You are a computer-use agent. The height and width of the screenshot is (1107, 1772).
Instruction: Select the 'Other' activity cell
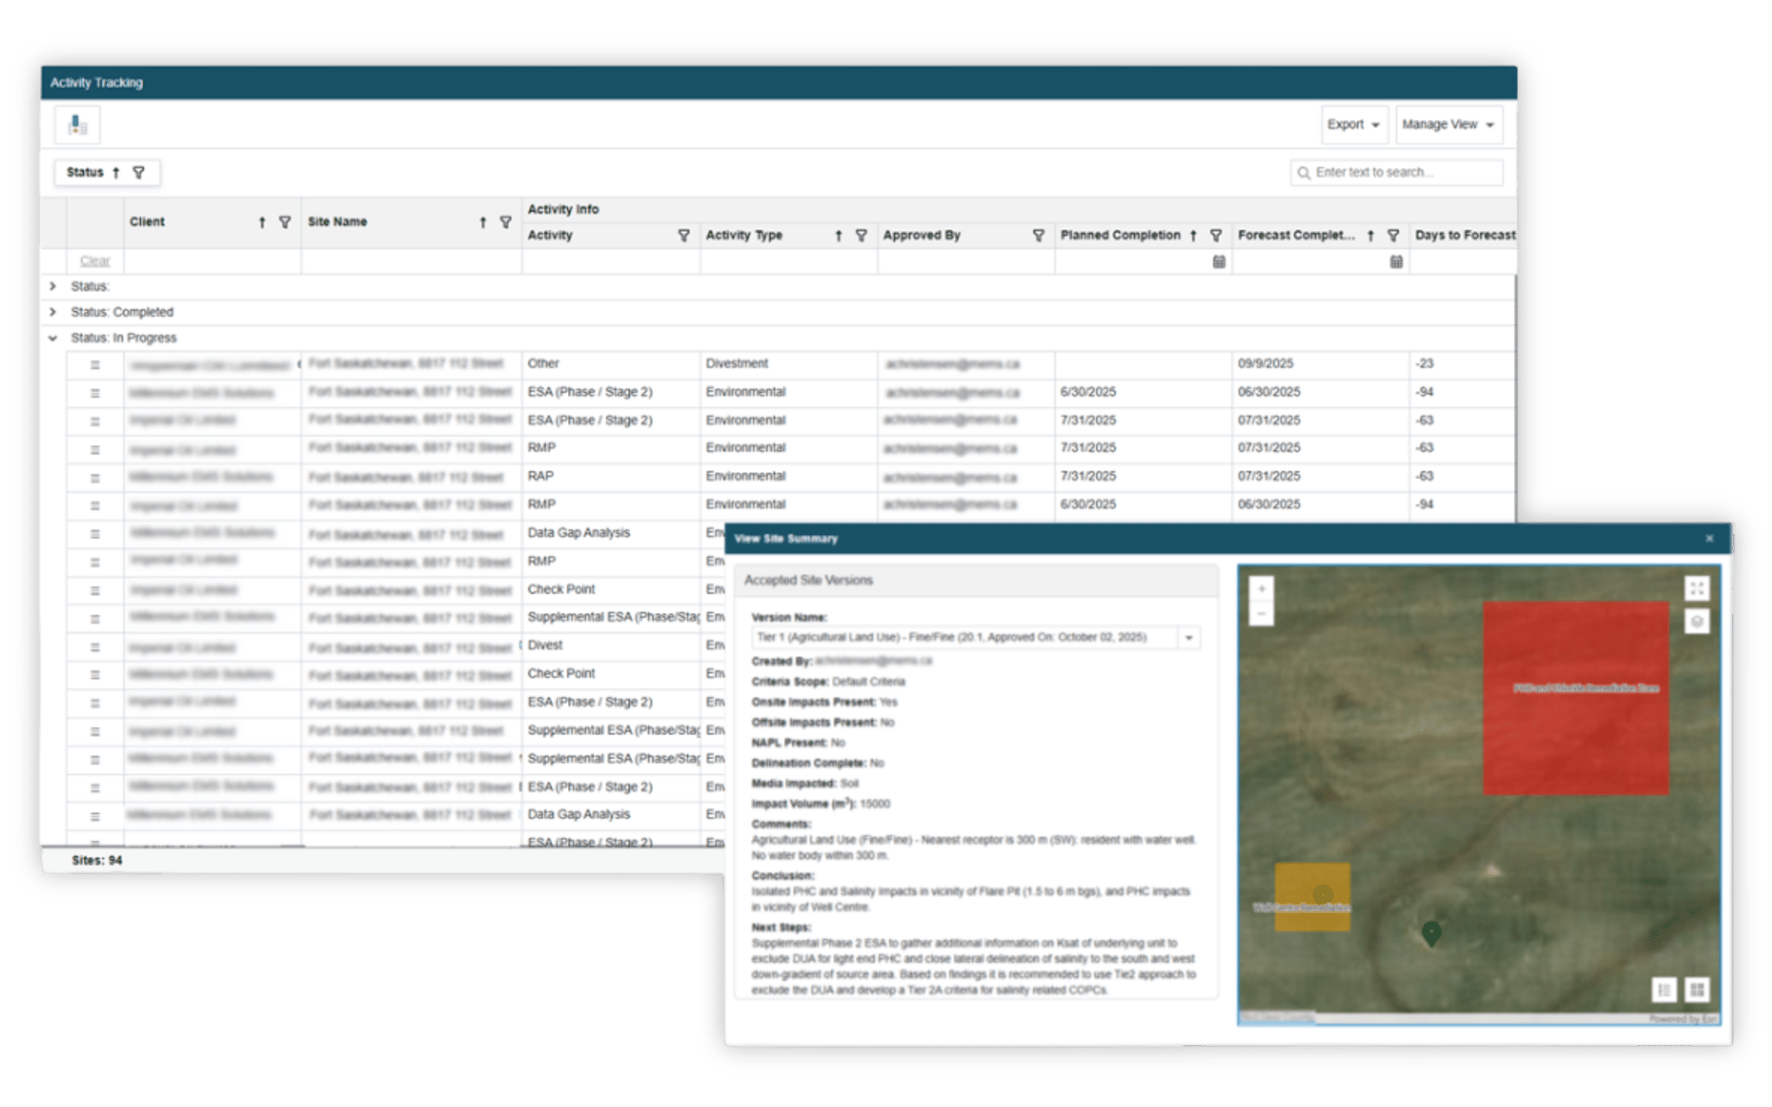tap(610, 364)
